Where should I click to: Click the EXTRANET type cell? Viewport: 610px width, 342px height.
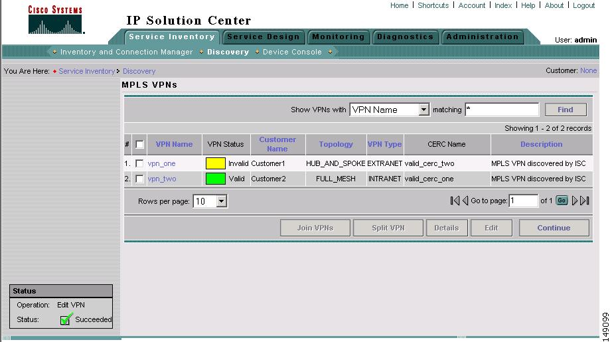pos(385,163)
